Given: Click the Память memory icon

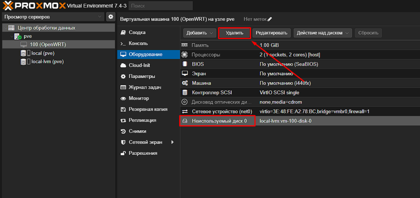Looking at the screenshot, I should (x=185, y=45).
